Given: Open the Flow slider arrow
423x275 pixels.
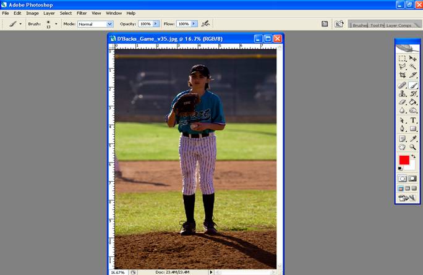Looking at the screenshot, I should click(x=194, y=24).
